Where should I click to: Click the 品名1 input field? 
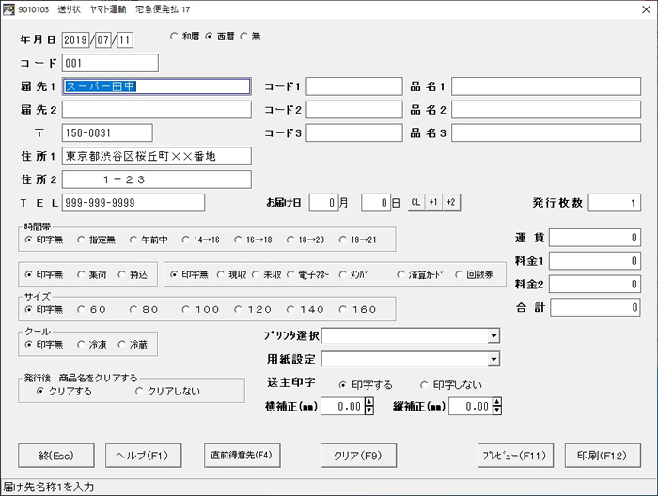(x=545, y=86)
